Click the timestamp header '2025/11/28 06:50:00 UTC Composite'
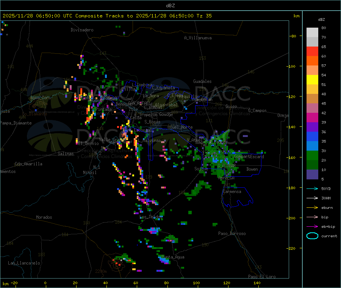Screen dimensions: 341x288 [52, 16]
